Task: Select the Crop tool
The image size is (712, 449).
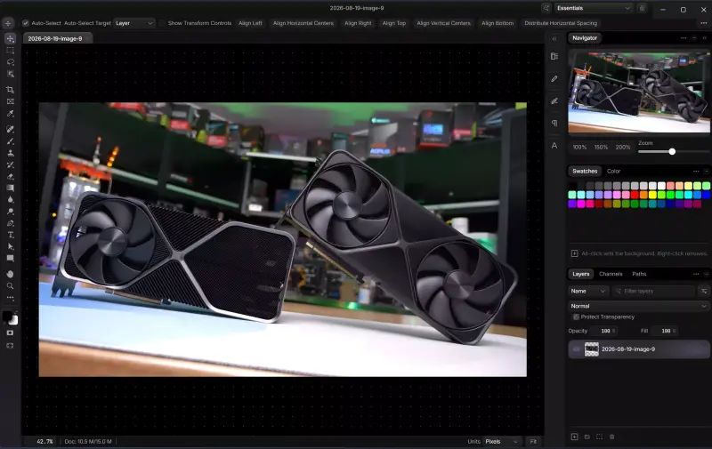Action: (10, 90)
